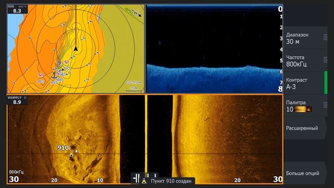
Task: Click the range rings distance indicator on chart
Action: click(x=134, y=83)
